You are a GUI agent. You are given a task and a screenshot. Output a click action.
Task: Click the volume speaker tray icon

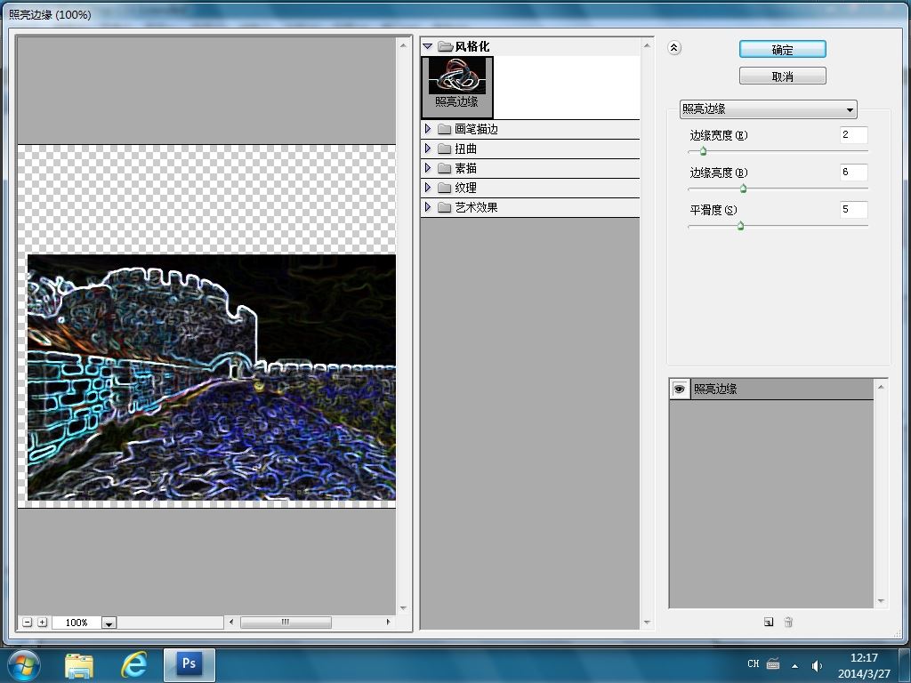[x=817, y=665]
